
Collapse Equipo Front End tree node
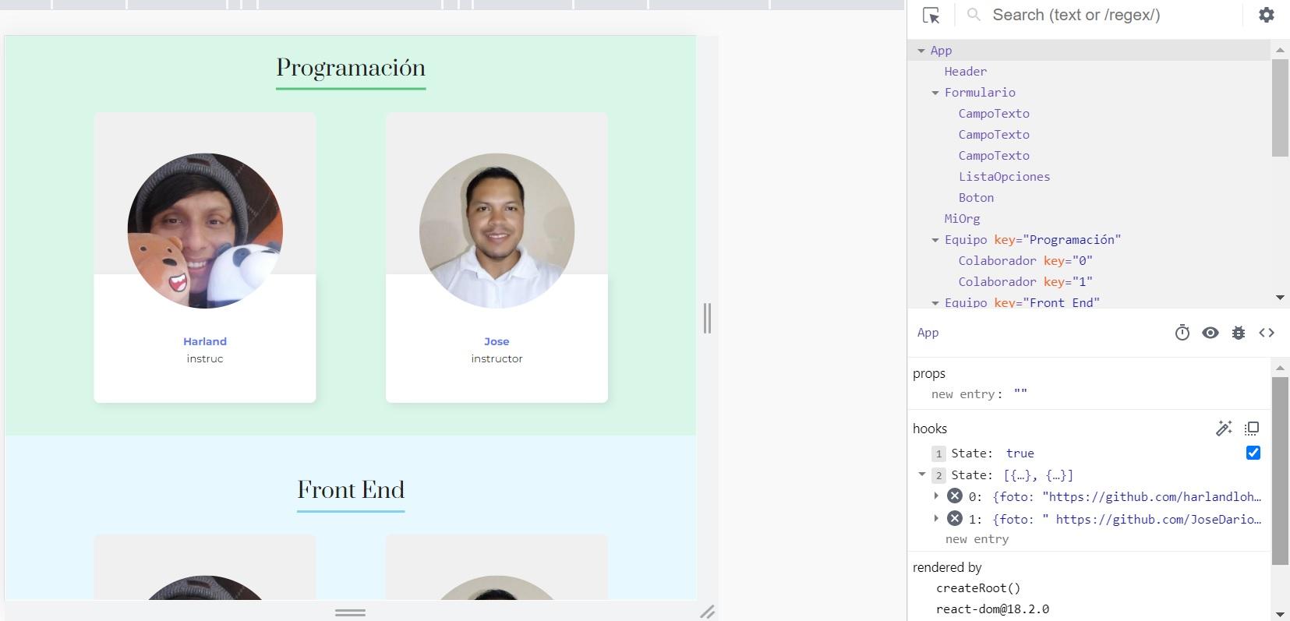point(935,302)
